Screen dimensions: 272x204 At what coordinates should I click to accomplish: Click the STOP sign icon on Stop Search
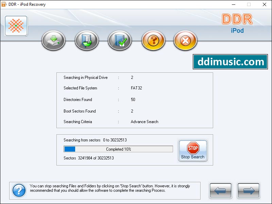193,148
